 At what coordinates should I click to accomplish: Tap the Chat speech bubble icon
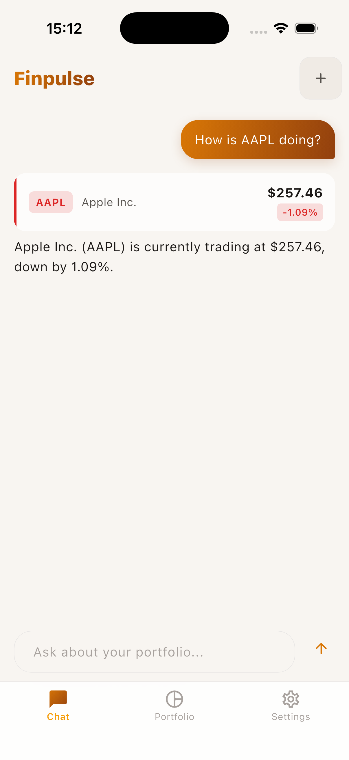(x=58, y=698)
